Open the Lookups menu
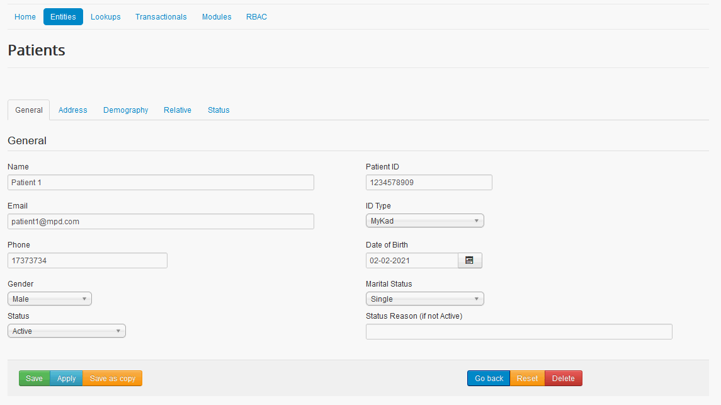Image resolution: width=721 pixels, height=405 pixels. tap(105, 17)
